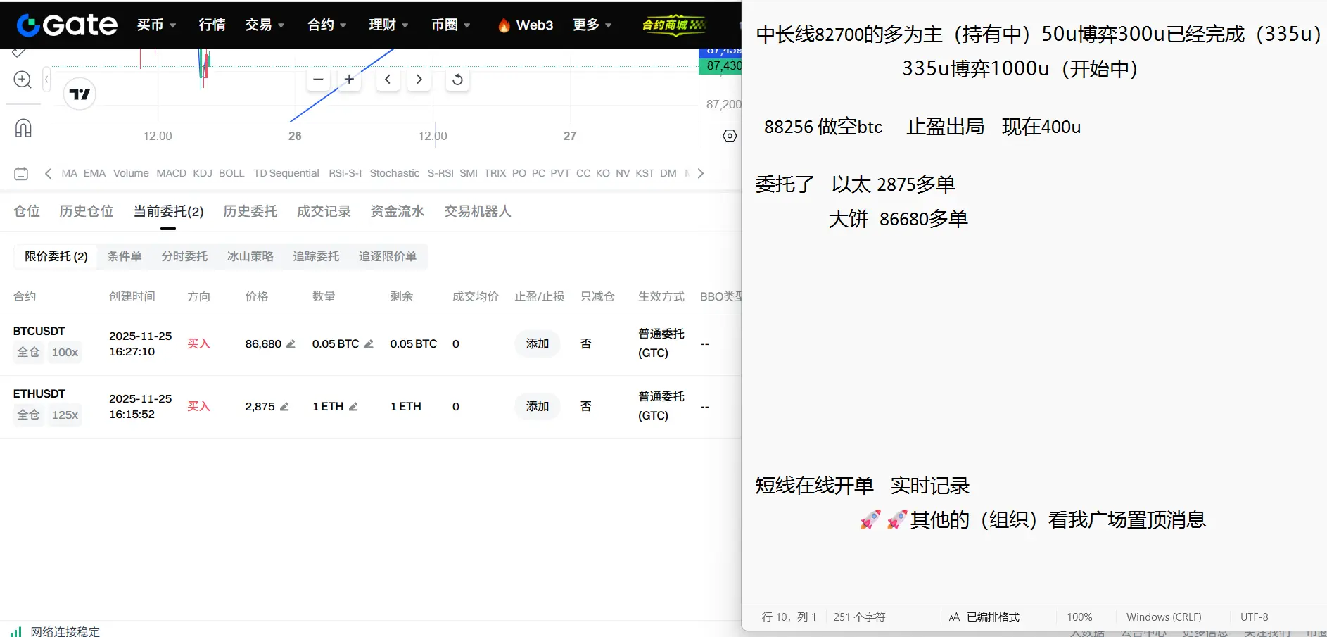This screenshot has width=1327, height=637.
Task: Edit the BTCUSDT order quantity 0.05 BTC
Action: (x=369, y=344)
